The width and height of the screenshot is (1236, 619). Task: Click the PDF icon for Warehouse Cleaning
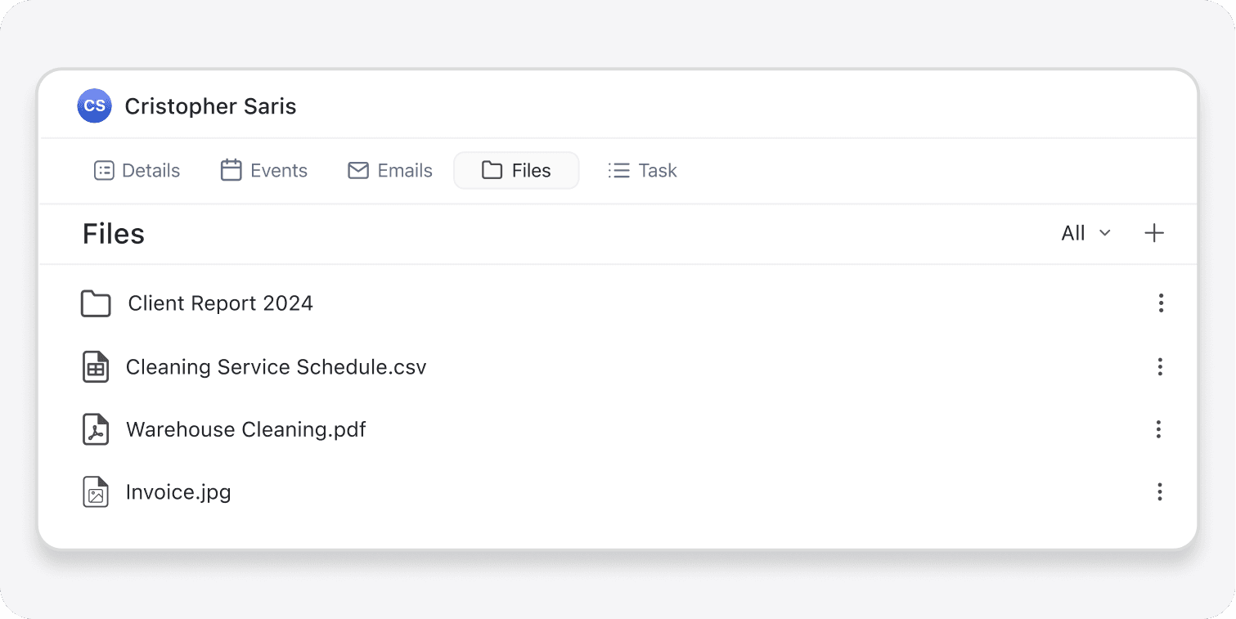click(96, 430)
